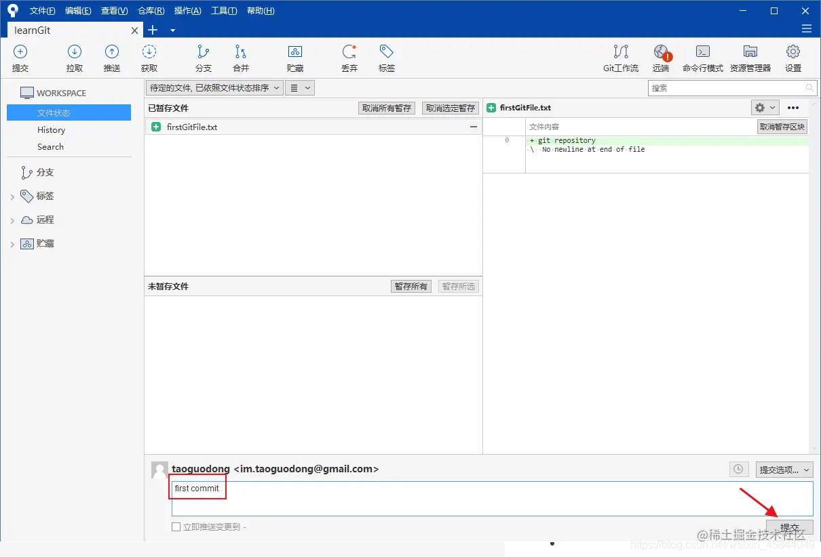This screenshot has height=557, width=821.
Task: Select 文件状态 in the sidebar
Action: (x=69, y=112)
